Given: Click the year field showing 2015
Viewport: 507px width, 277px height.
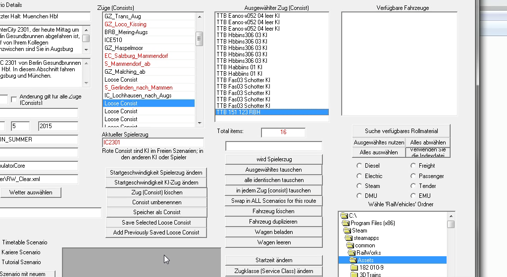Looking at the screenshot, I should (58, 126).
